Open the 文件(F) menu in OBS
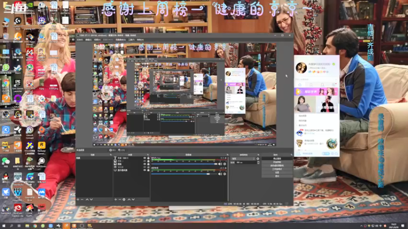 (80, 40)
